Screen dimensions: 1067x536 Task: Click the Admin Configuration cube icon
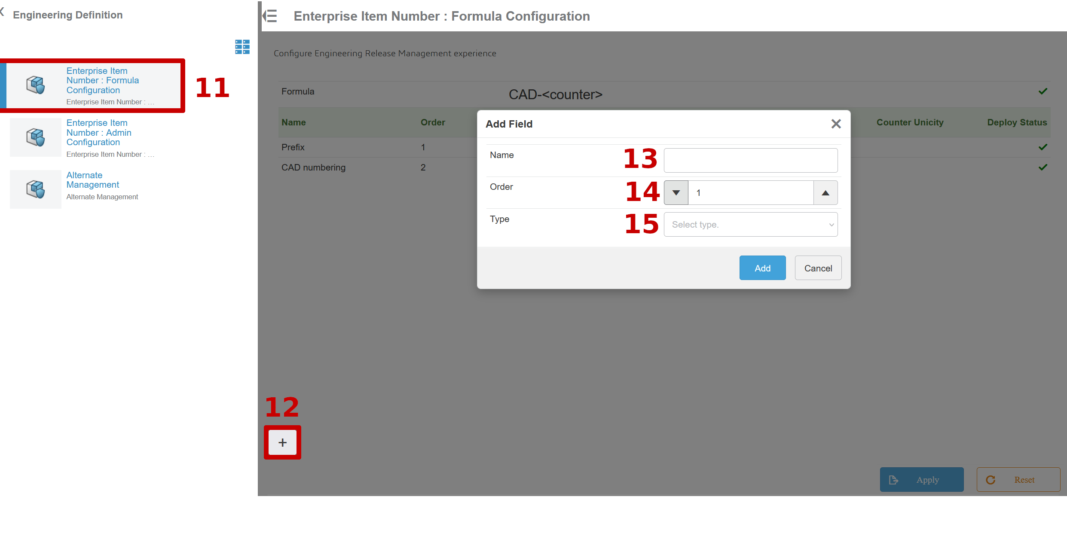click(35, 137)
